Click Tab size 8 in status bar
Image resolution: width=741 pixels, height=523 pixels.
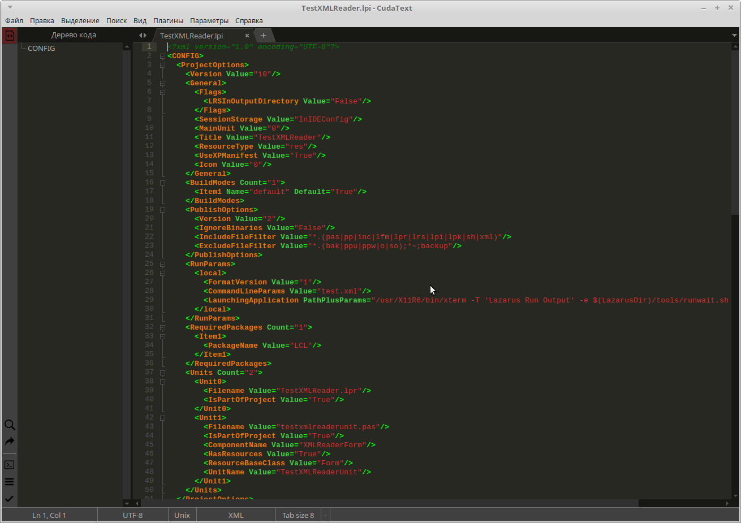point(298,515)
